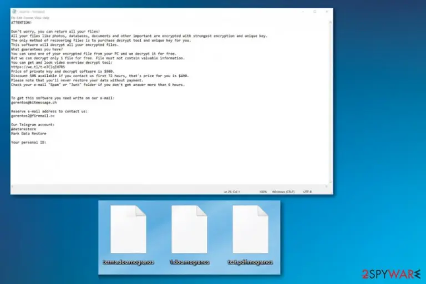Viewport: 426px width, 284px height.
Task: Click the 'Don't worry, you can return' line
Action: [55, 32]
